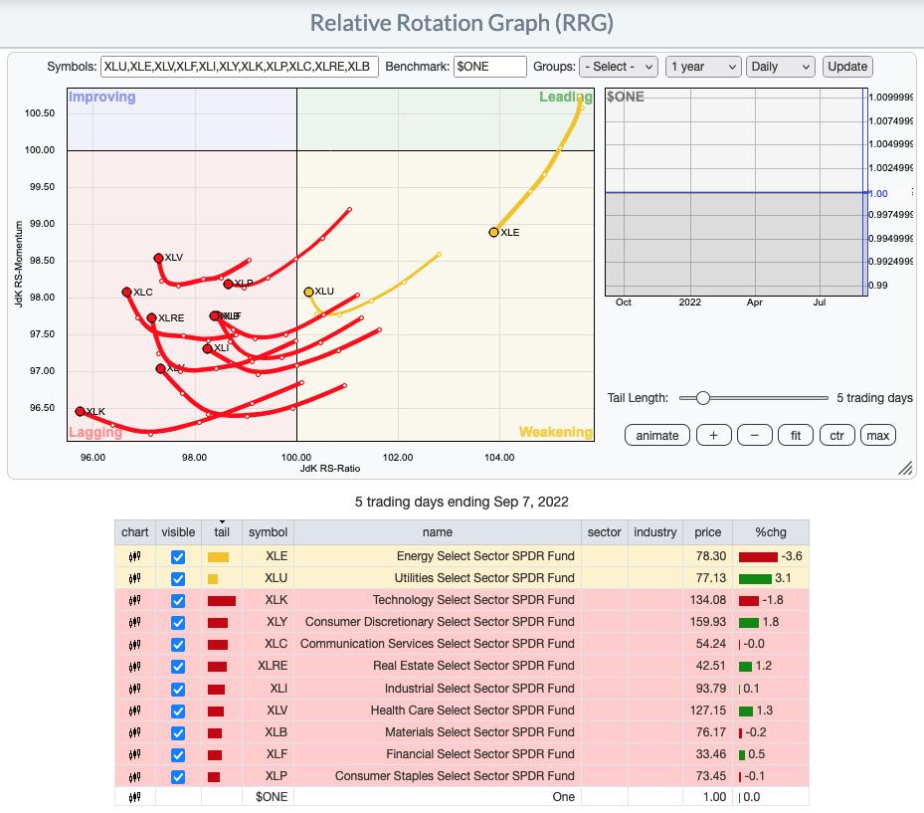Uncheck the visible box for XLK
Viewport: 924px width, 813px height.
pos(178,601)
